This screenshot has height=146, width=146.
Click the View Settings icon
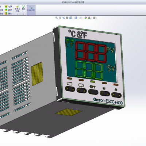point(94,18)
